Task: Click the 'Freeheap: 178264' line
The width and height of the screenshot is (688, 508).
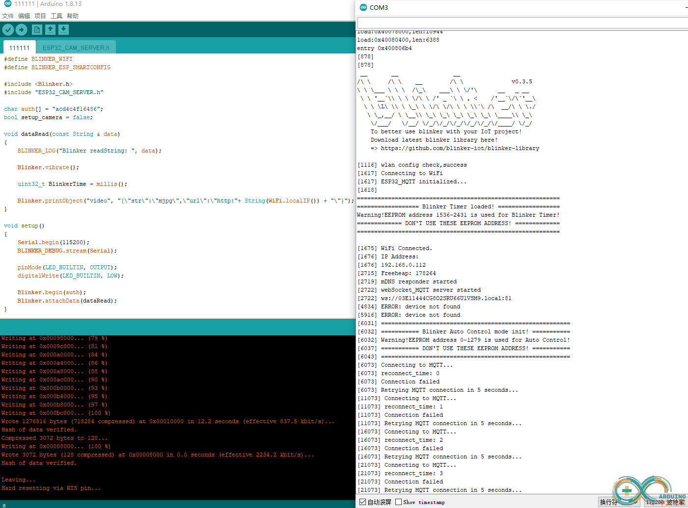Action: click(397, 273)
